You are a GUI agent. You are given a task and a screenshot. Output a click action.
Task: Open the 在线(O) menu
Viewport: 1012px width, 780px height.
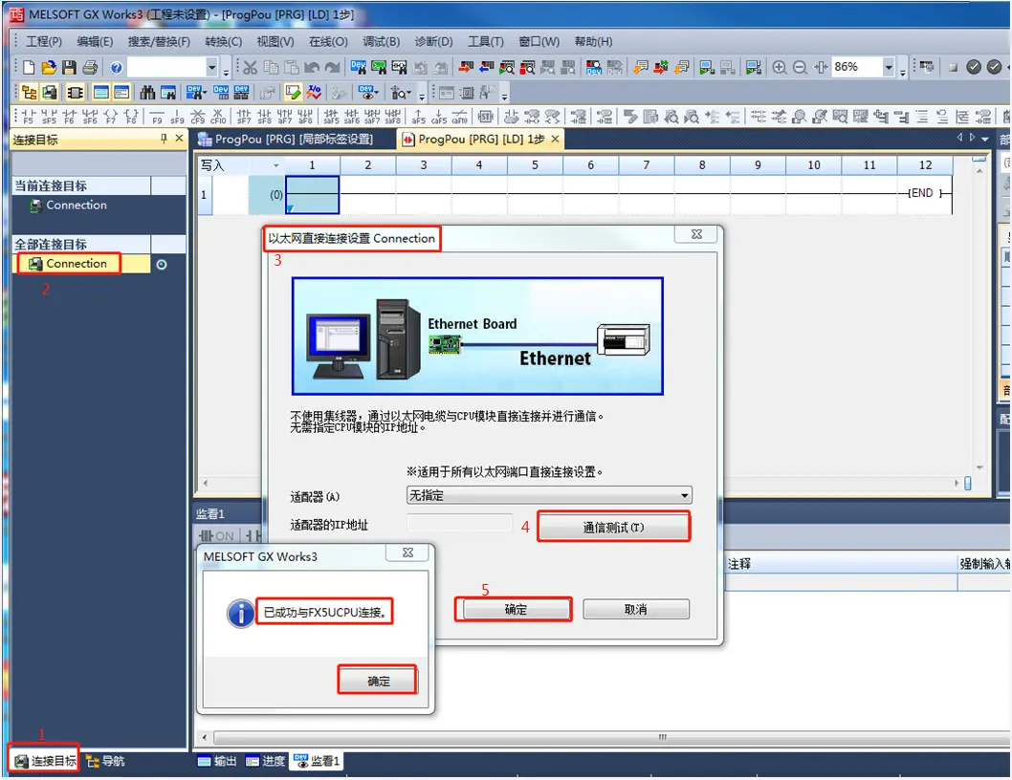coord(327,42)
